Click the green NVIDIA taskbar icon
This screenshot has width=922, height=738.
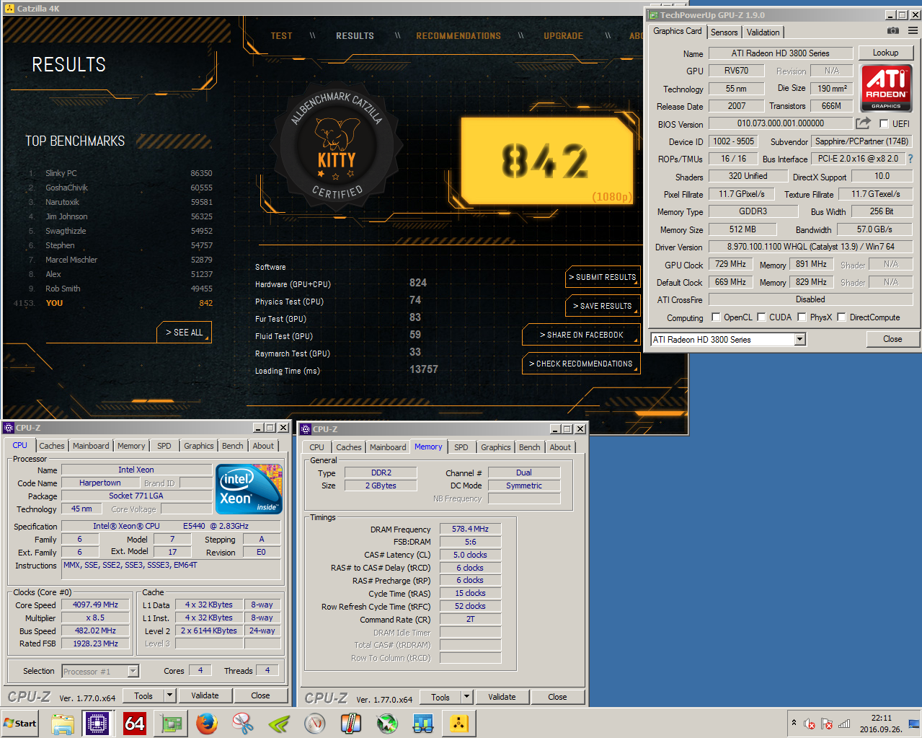tap(279, 724)
